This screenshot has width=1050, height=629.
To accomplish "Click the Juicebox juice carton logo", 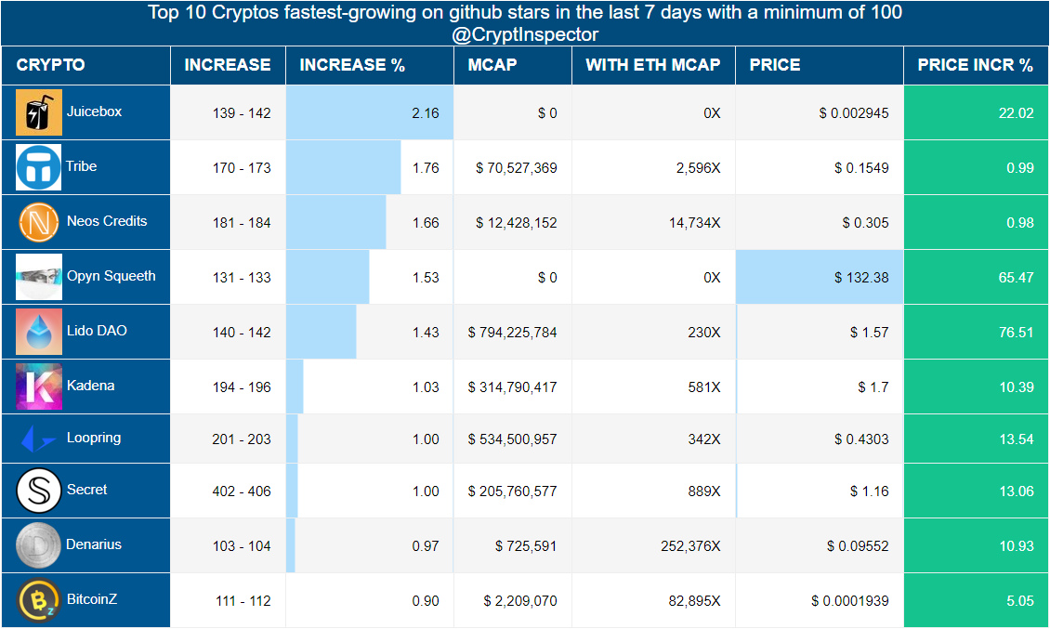I will (x=39, y=112).
